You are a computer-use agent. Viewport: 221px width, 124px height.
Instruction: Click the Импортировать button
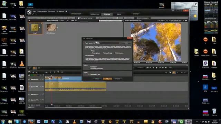[76, 14]
